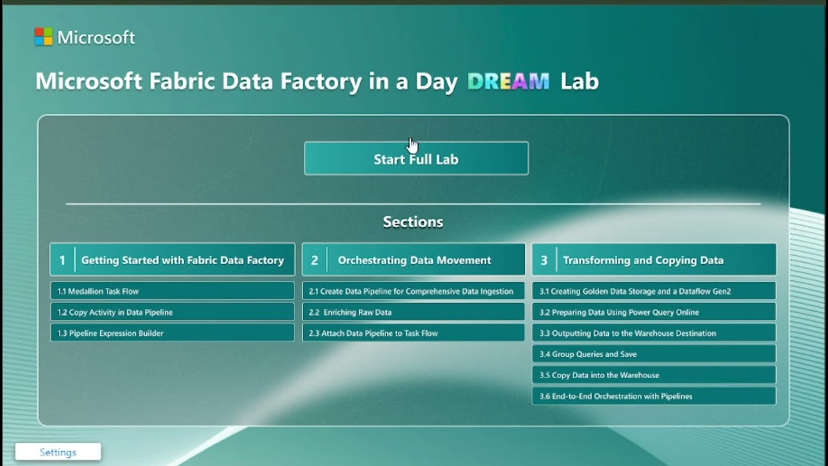Click the Sections heading text
The height and width of the screenshot is (466, 828).
pyautogui.click(x=413, y=222)
